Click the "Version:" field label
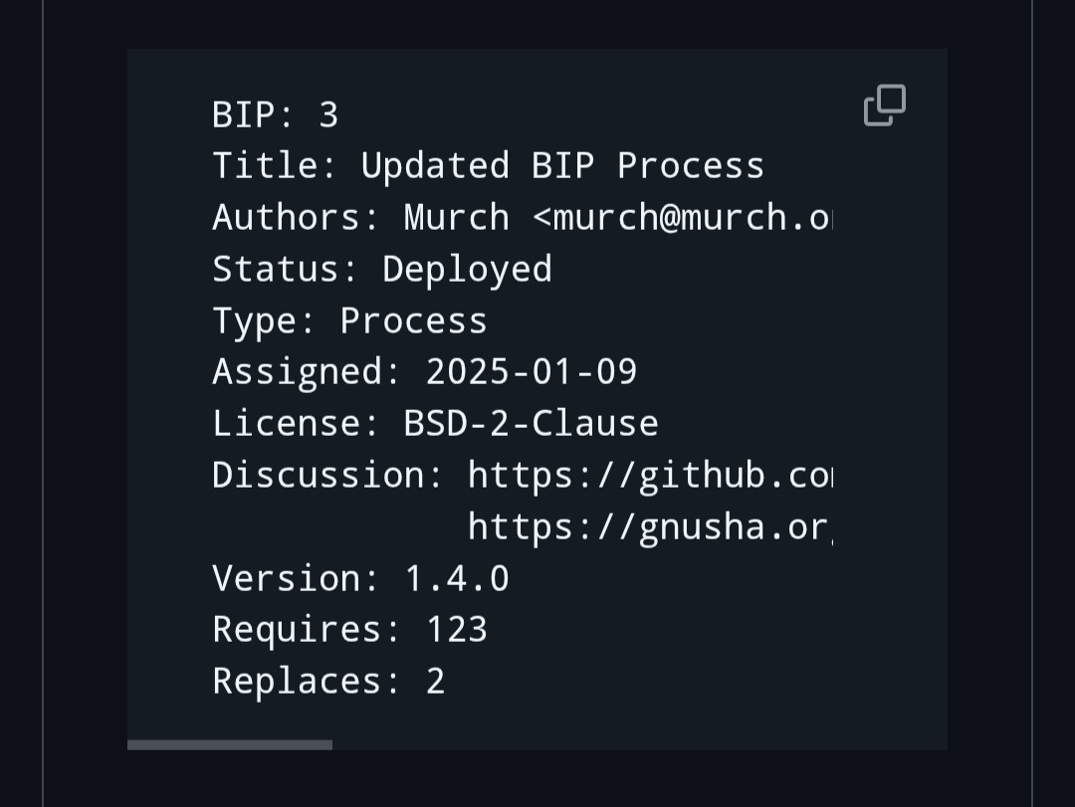1075x807 pixels. (x=297, y=578)
